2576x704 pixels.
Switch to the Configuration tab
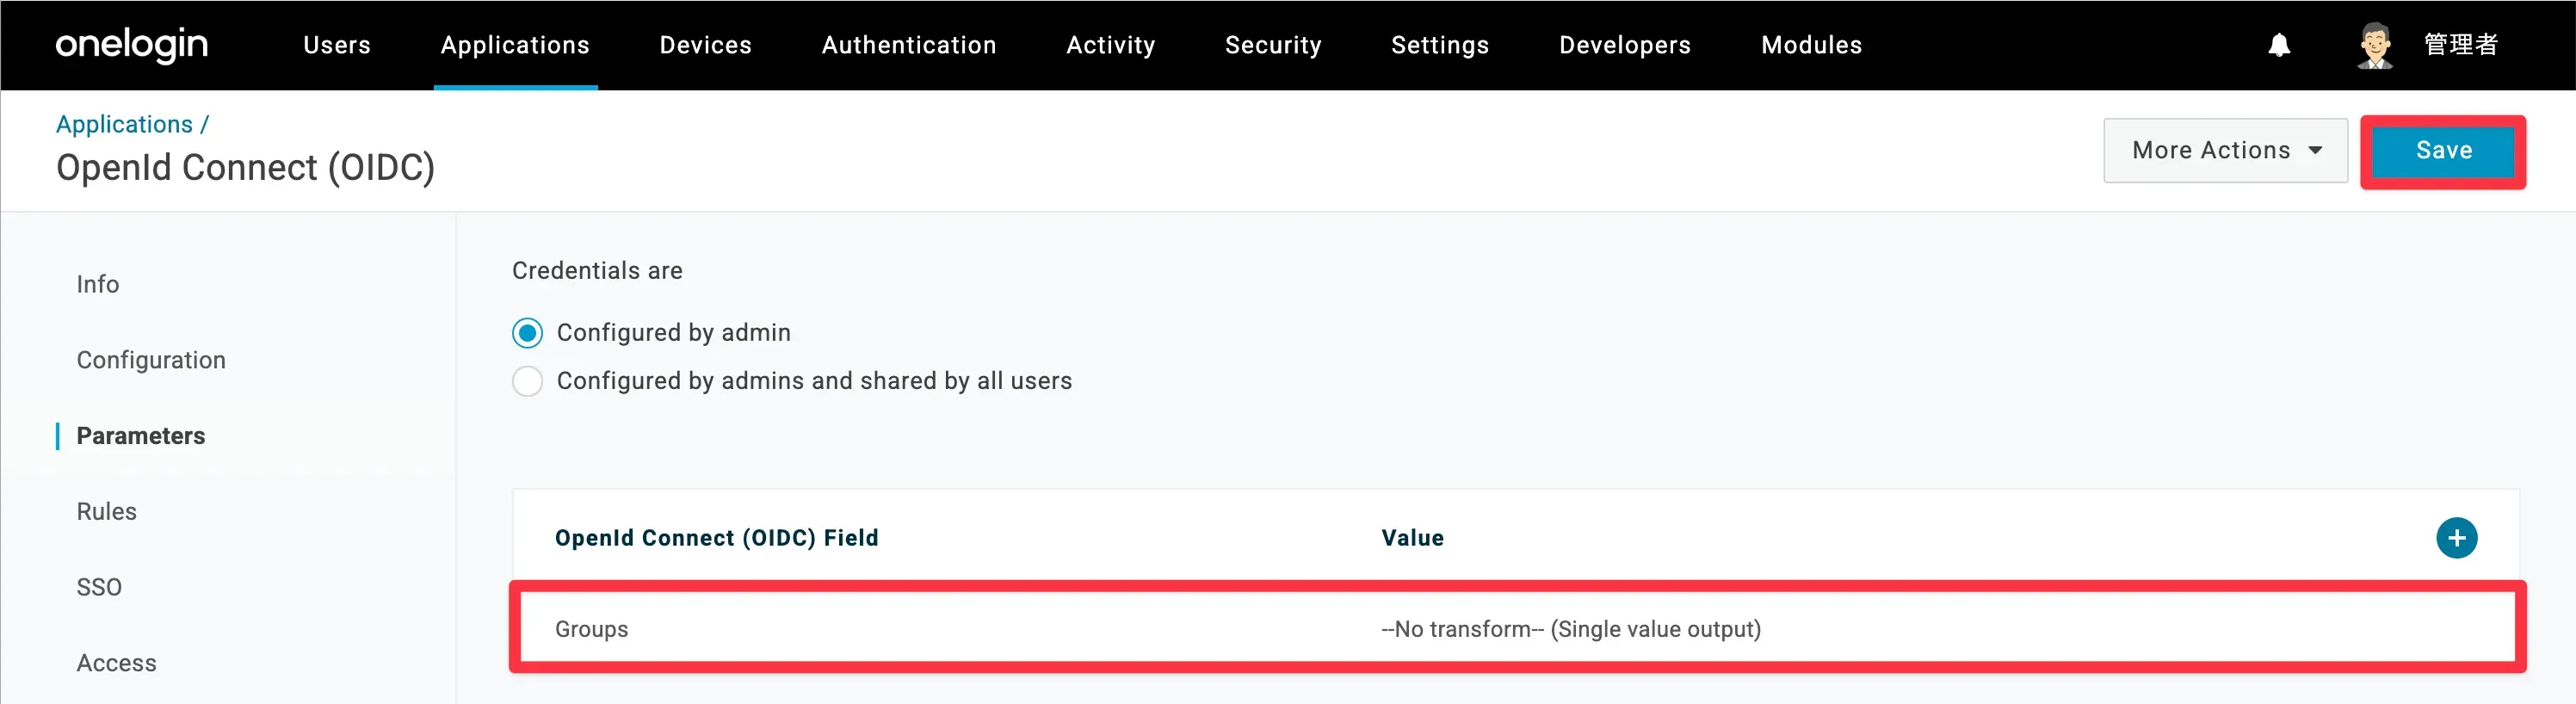click(151, 360)
